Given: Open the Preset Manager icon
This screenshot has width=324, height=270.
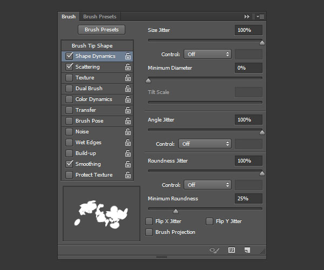Looking at the screenshot, I should click(x=232, y=250).
